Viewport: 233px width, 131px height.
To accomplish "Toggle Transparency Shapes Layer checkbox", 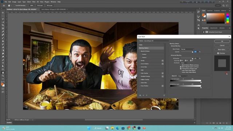I will point(181,69).
